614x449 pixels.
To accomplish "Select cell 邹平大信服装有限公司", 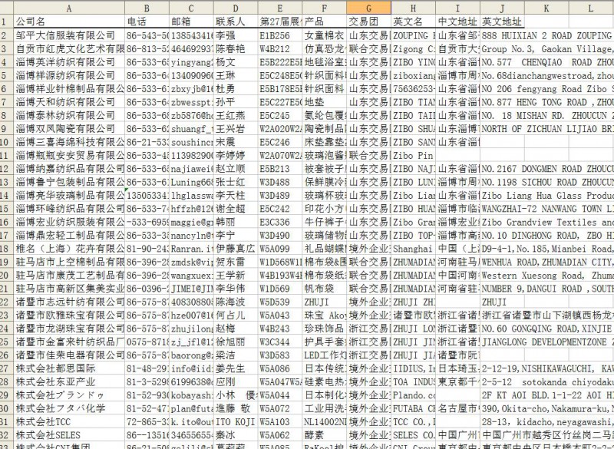I will coord(69,35).
